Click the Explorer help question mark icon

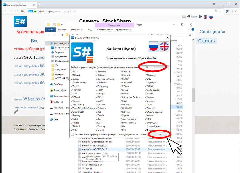(x=193, y=30)
